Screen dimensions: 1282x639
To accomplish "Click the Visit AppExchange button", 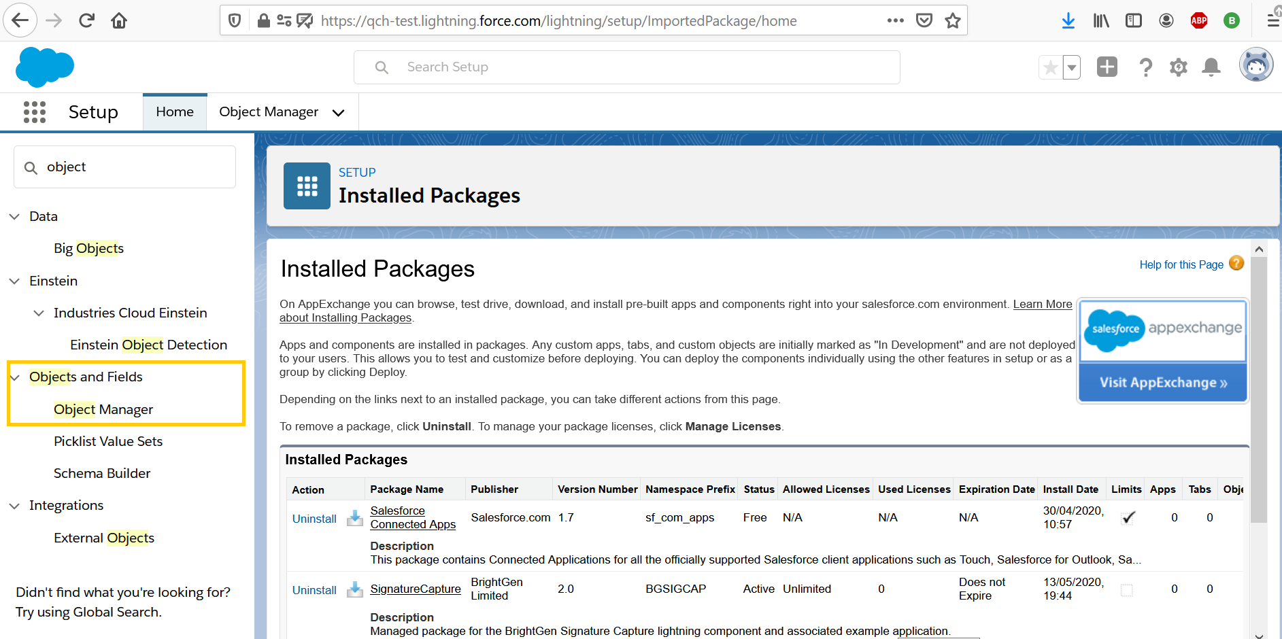I will 1162,383.
